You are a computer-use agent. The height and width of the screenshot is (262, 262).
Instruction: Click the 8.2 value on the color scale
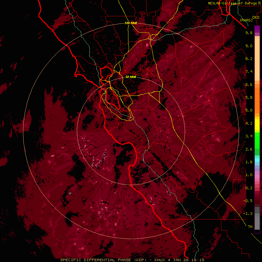[x=249, y=59]
